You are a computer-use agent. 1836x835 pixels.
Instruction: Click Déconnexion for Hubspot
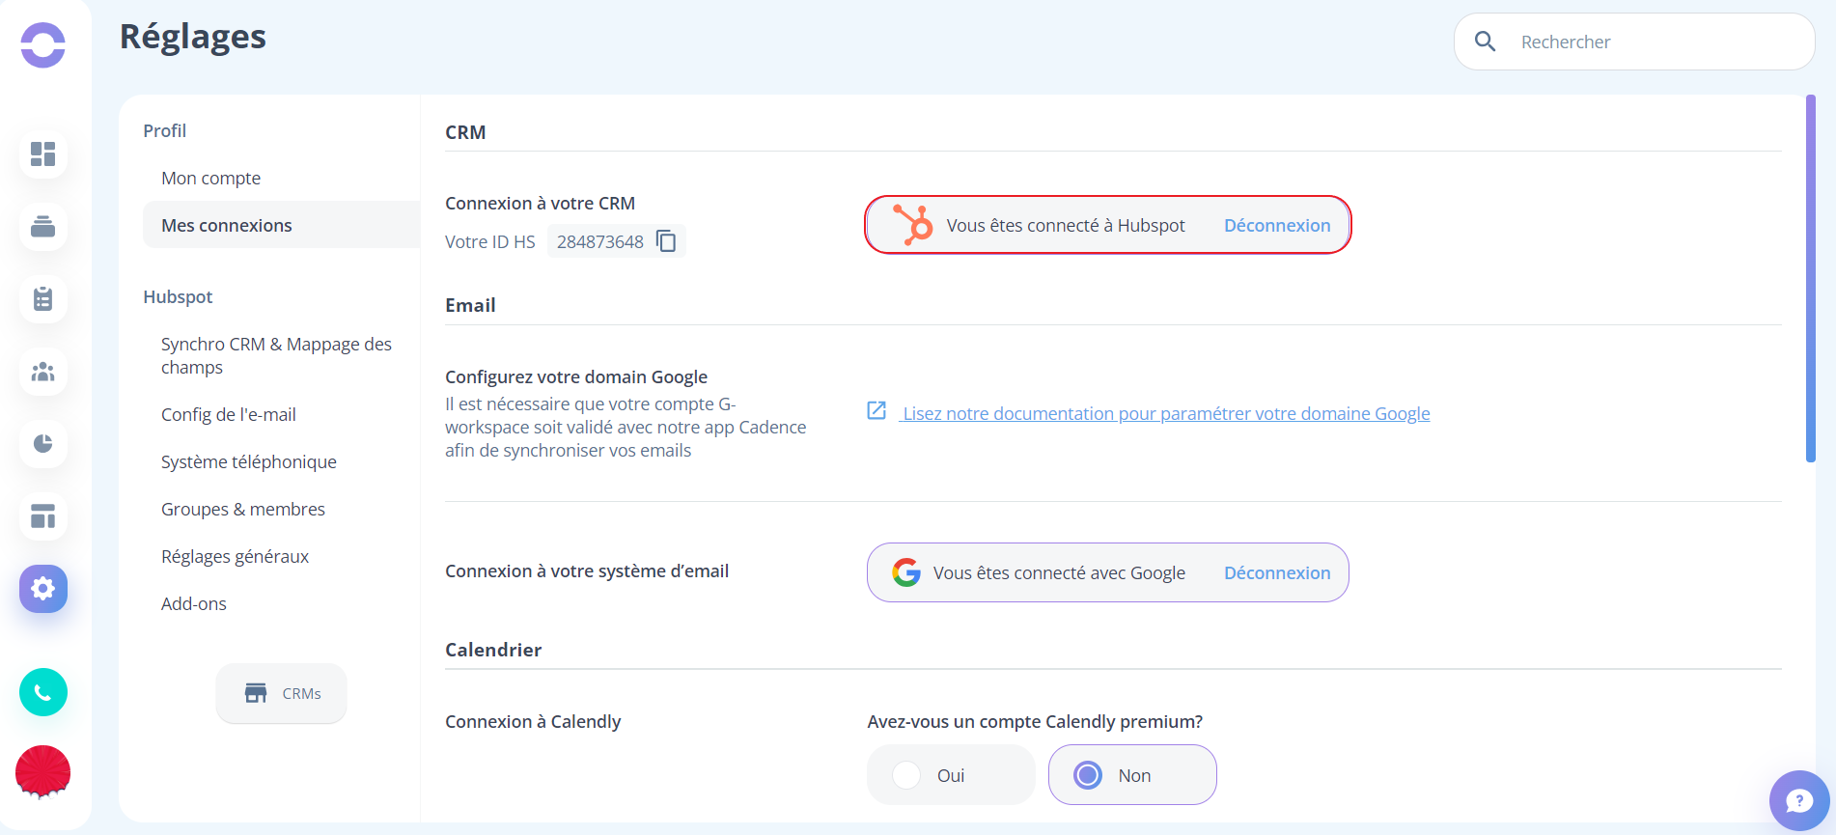click(1277, 225)
